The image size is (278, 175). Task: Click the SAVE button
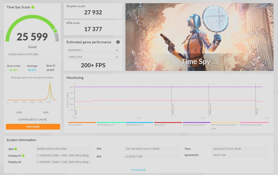[46, 112]
